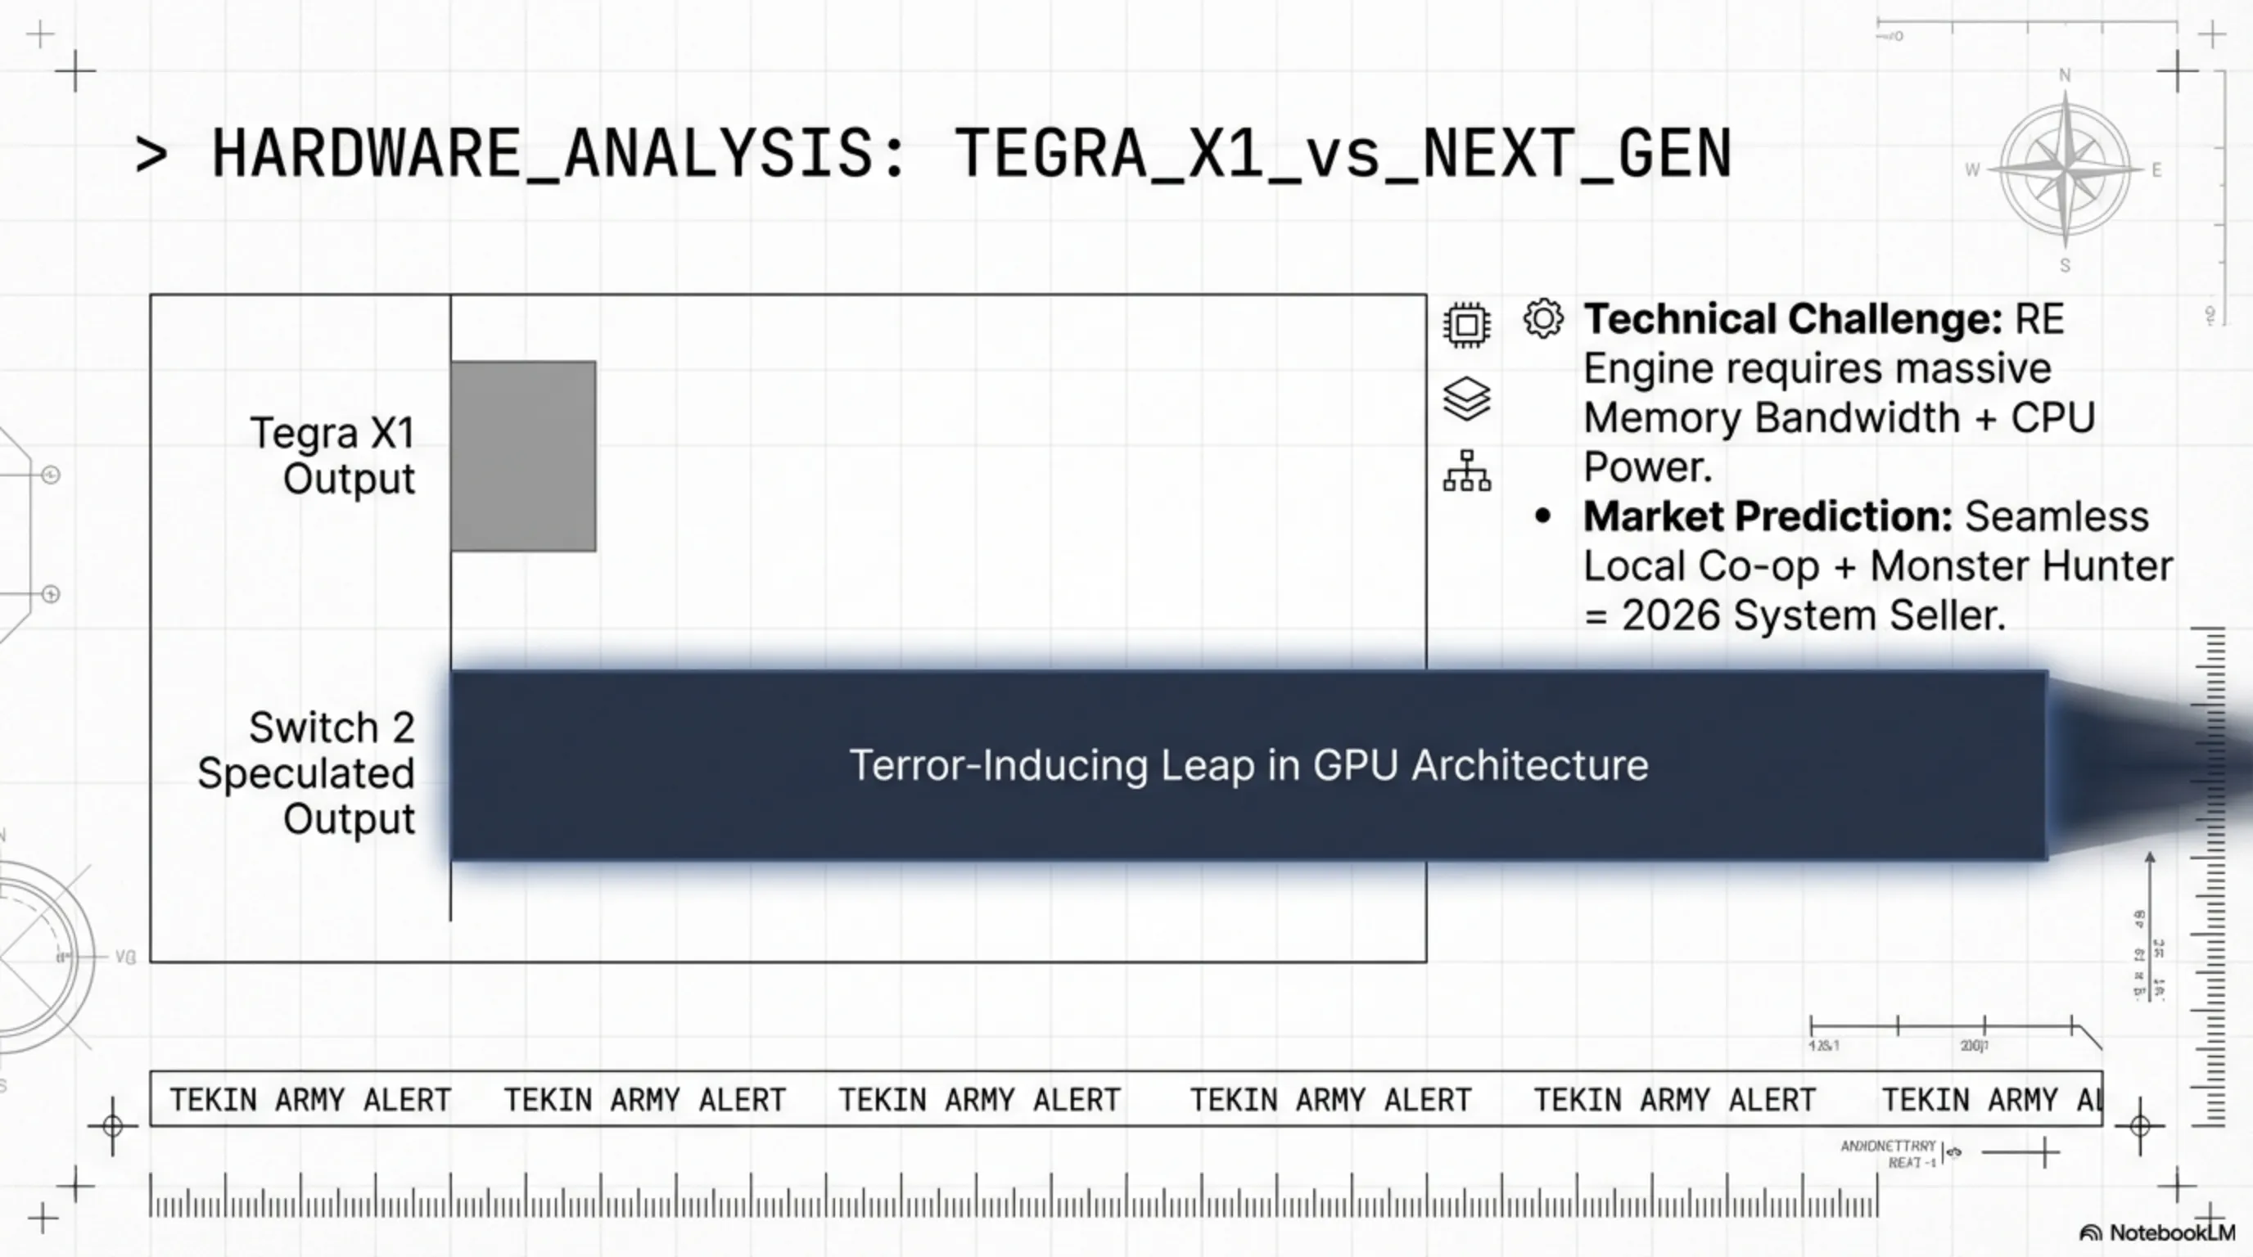The height and width of the screenshot is (1257, 2253).
Task: Click the crosshair target right of ticker
Action: [2139, 1126]
